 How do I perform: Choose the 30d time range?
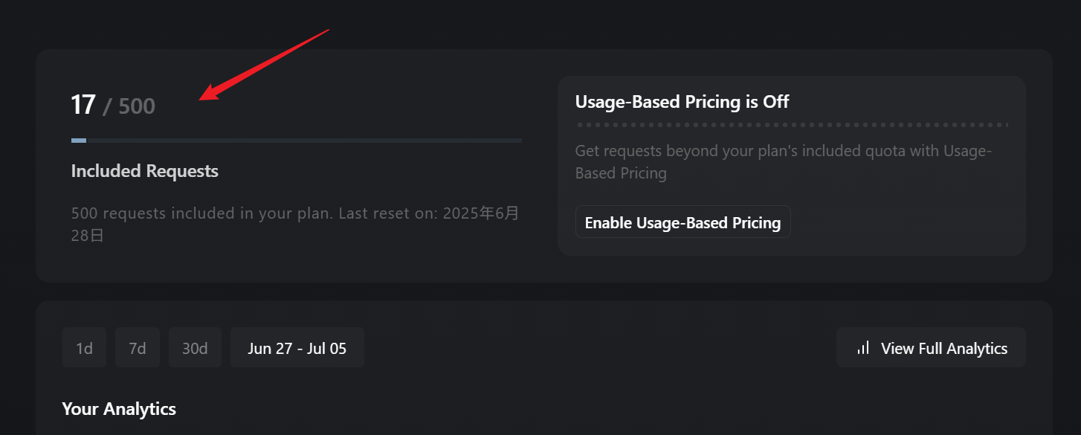195,347
